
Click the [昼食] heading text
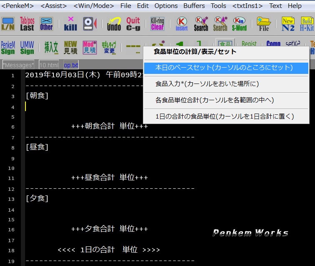coord(37,147)
